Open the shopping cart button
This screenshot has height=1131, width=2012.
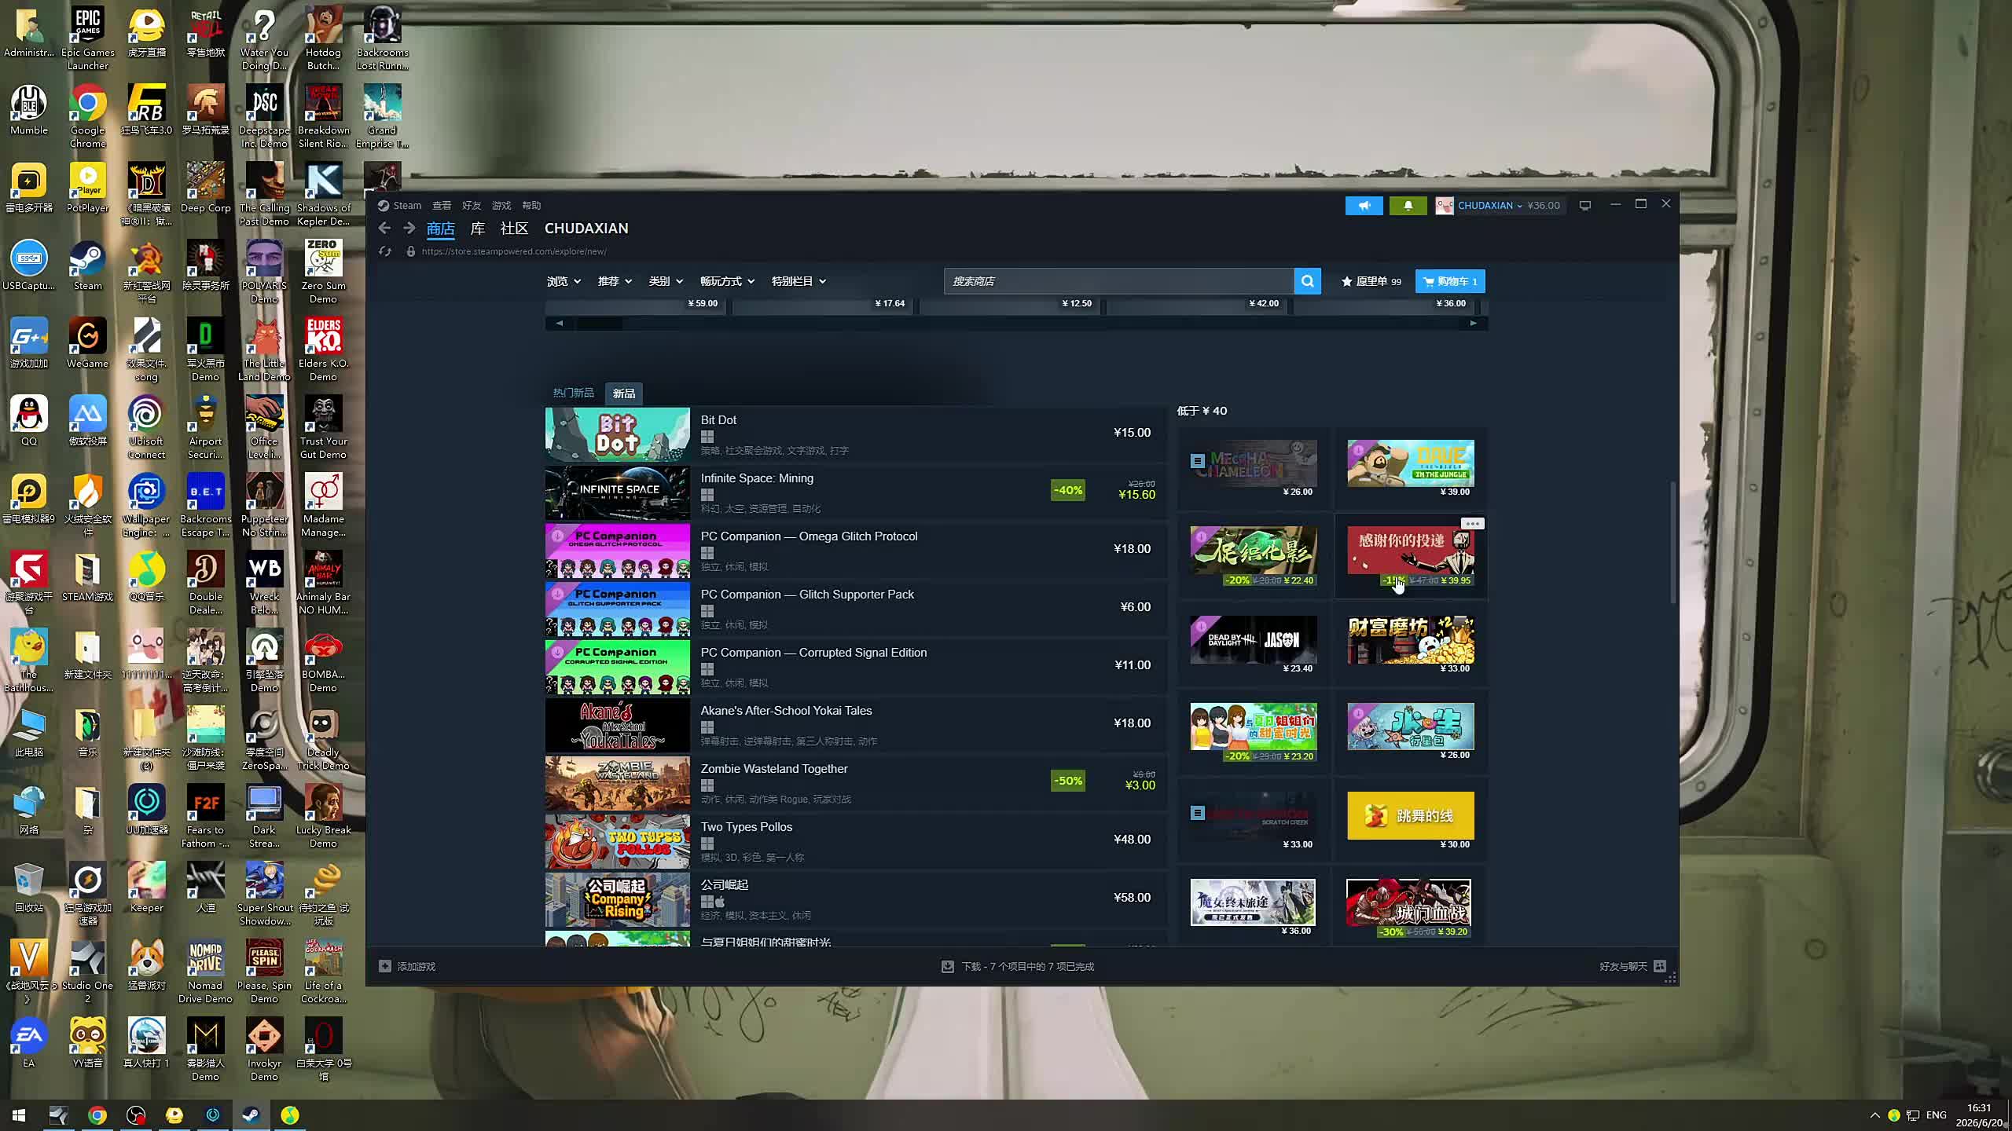[x=1450, y=281]
